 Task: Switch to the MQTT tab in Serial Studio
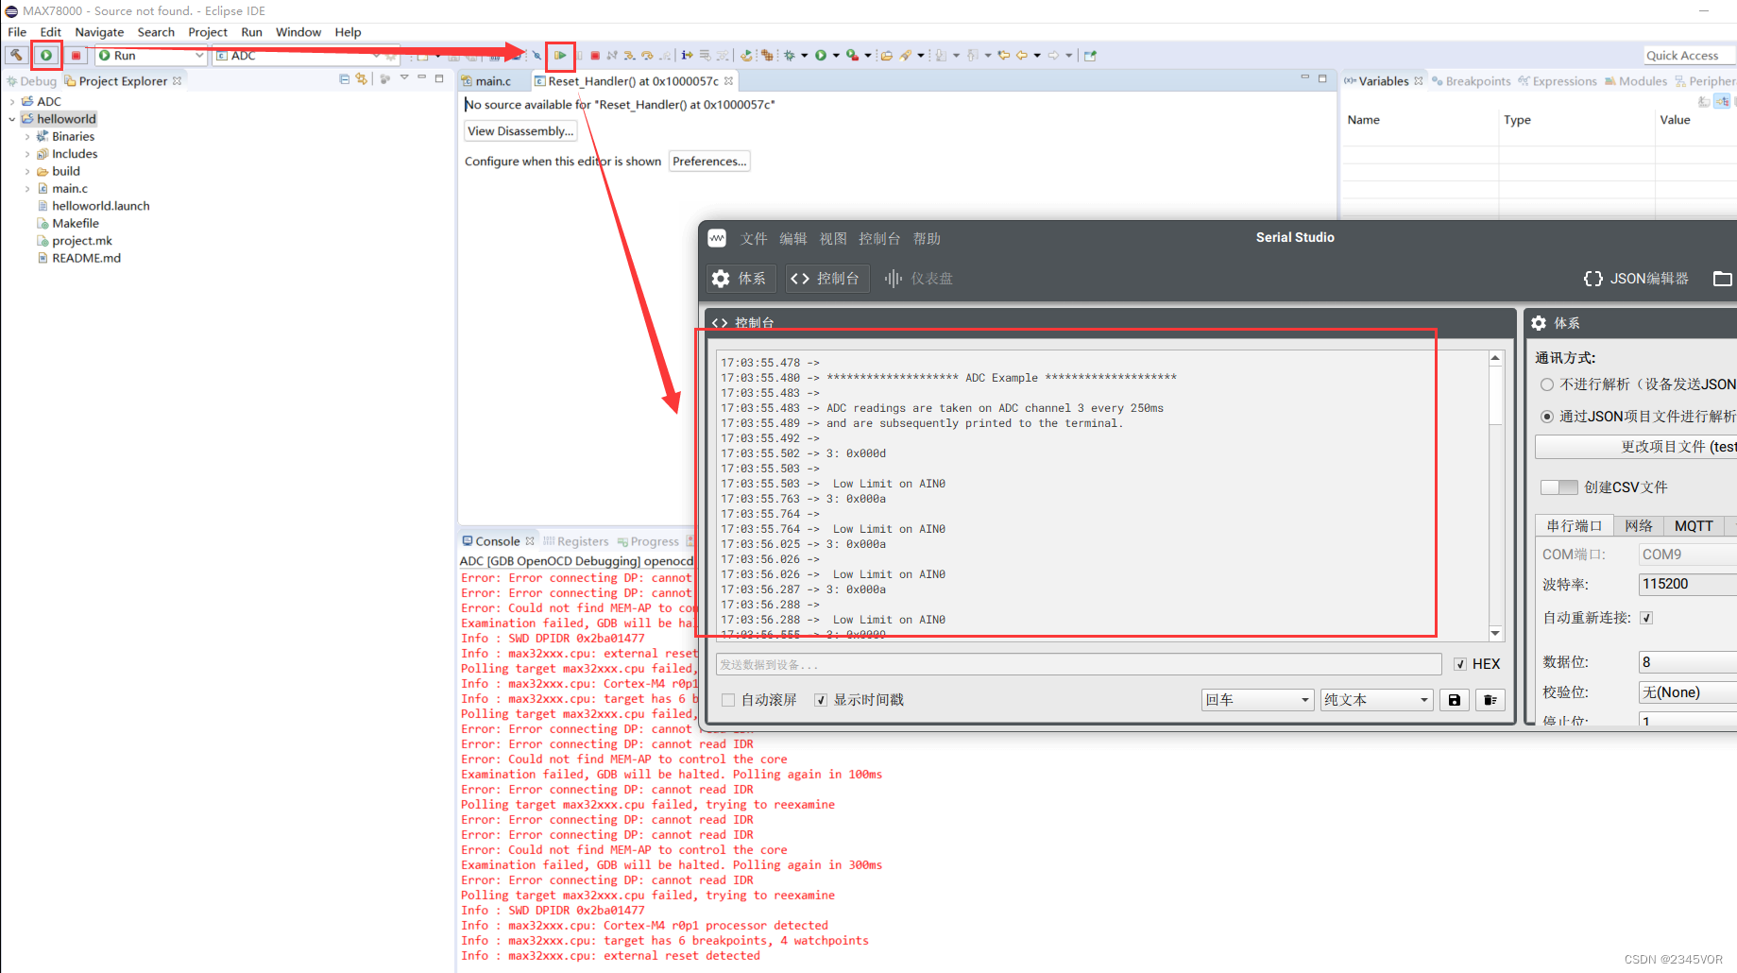pyautogui.click(x=1694, y=526)
